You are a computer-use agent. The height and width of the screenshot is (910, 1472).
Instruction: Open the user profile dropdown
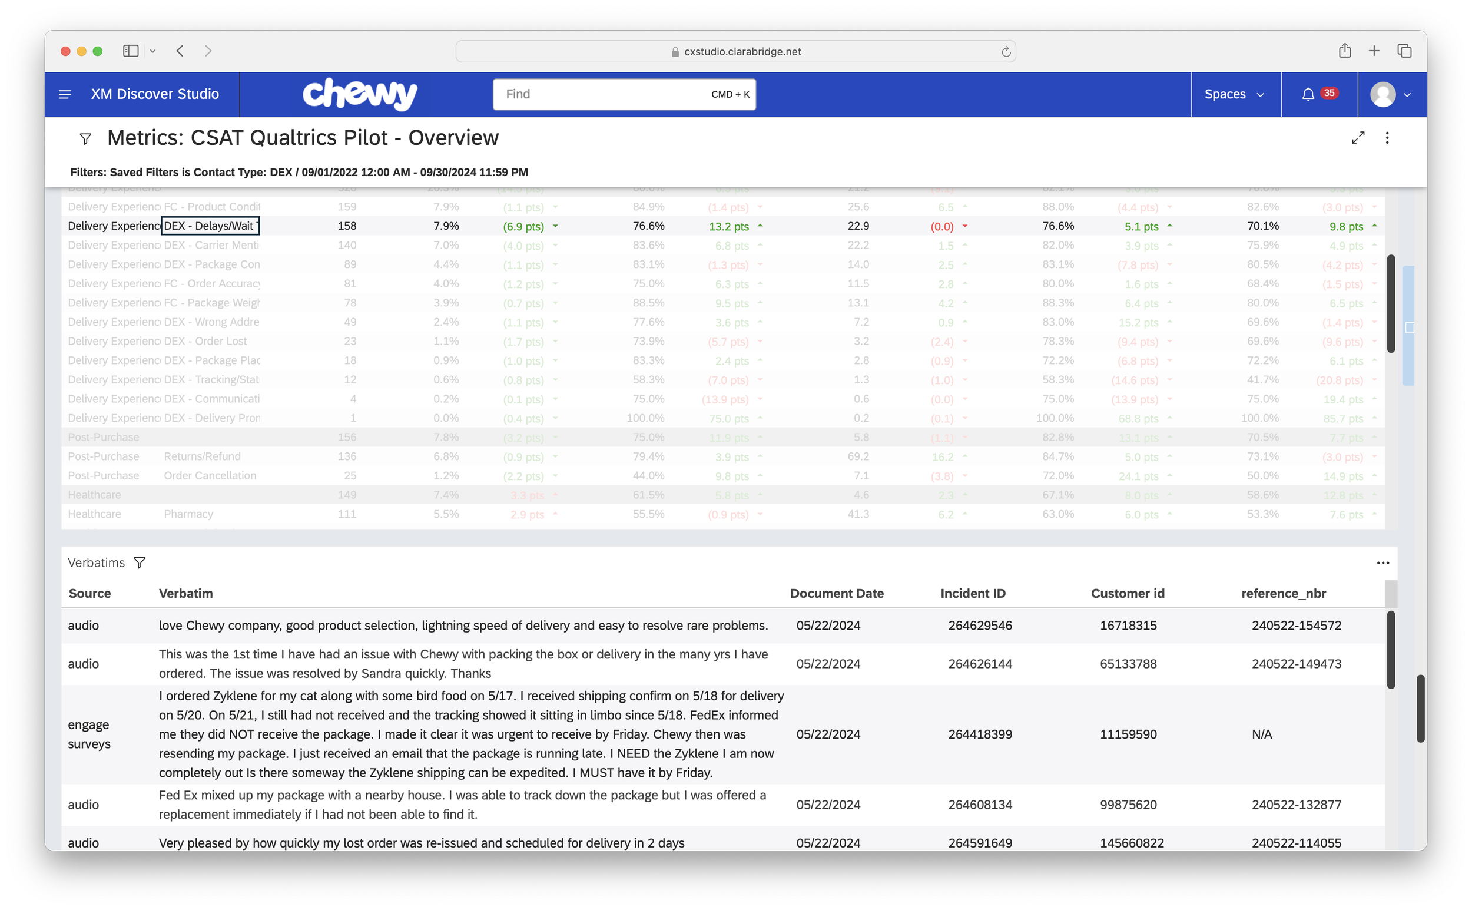click(x=1391, y=94)
